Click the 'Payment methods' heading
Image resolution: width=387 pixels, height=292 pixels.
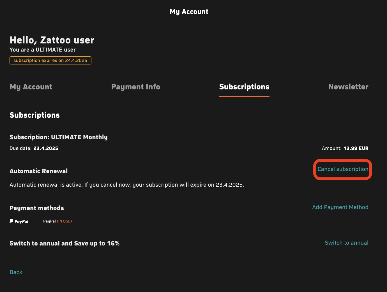[x=37, y=208]
